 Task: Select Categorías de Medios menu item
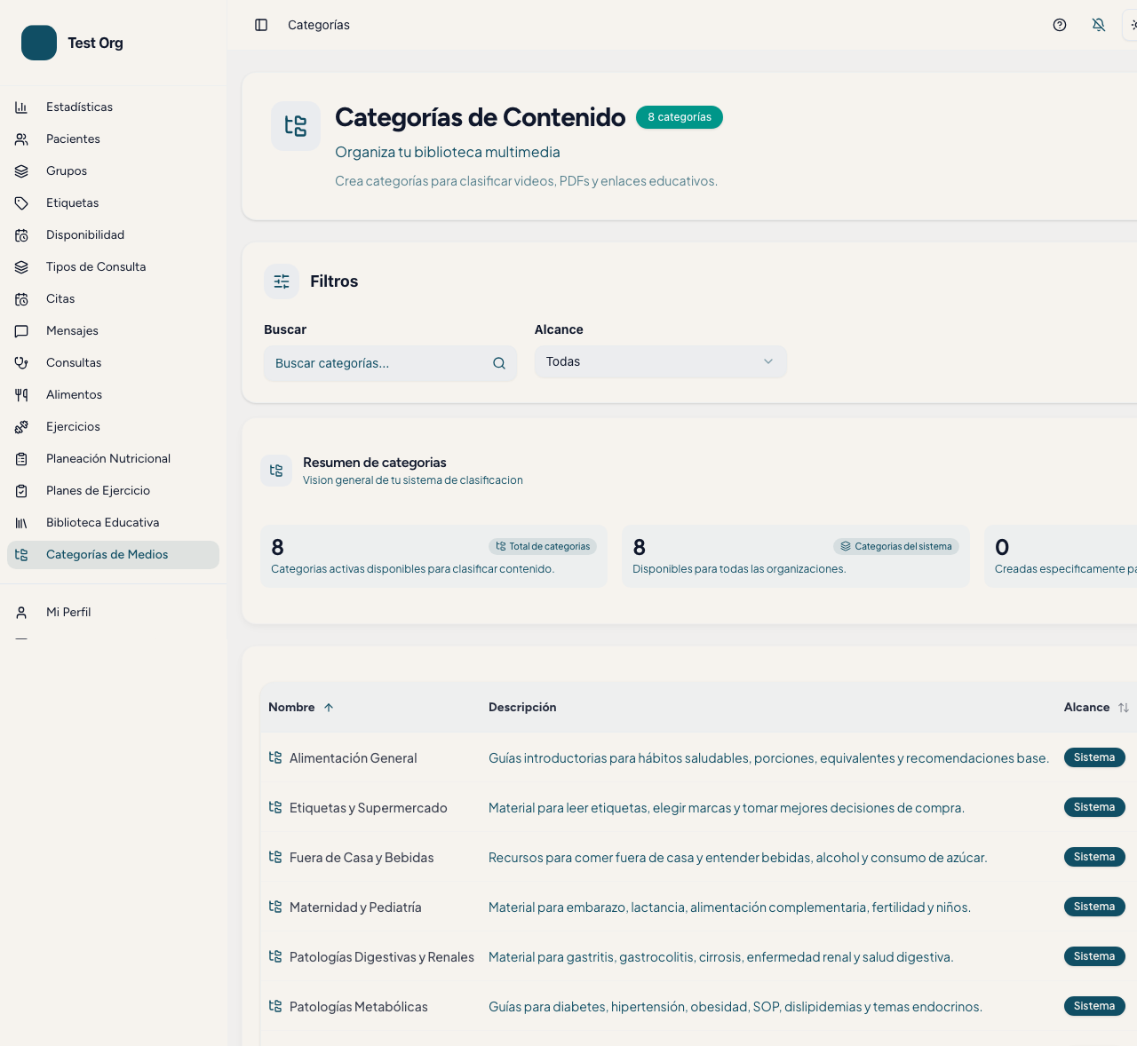[113, 554]
